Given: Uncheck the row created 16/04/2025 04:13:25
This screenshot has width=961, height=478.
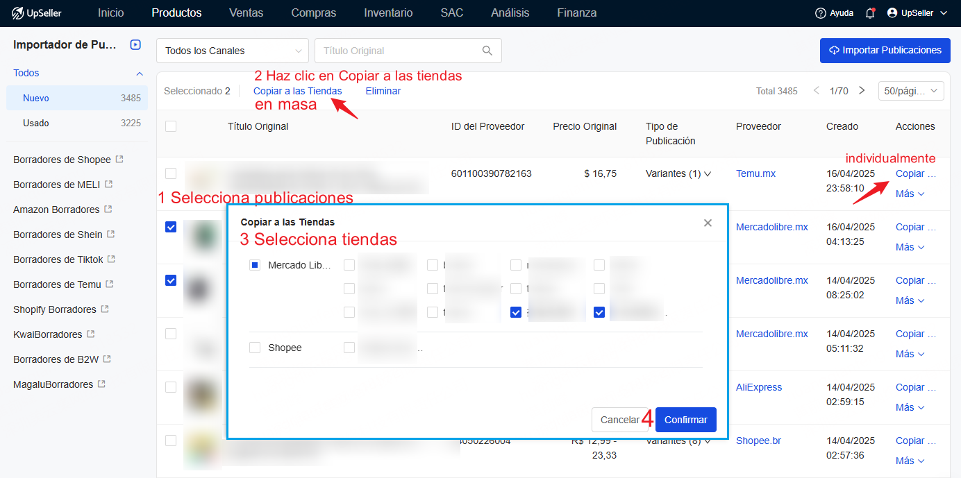Looking at the screenshot, I should 171,227.
